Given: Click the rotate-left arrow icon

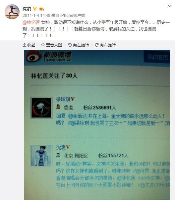Looking at the screenshot, I should (70, 45).
